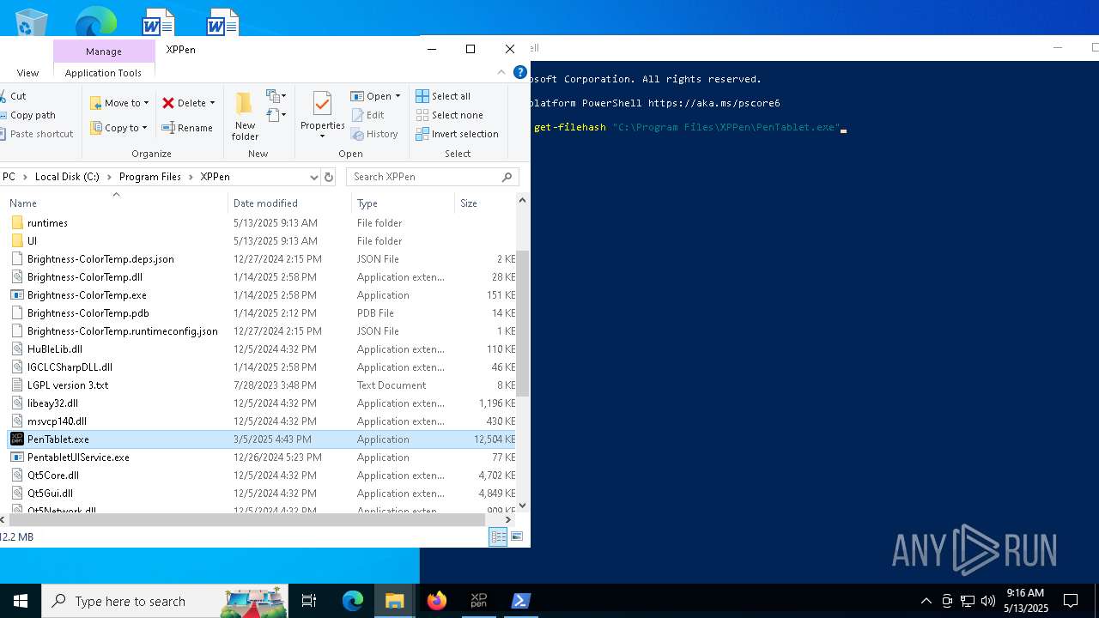Open the Manage contextual tab
Viewport: 1099px width, 618px height.
(104, 51)
